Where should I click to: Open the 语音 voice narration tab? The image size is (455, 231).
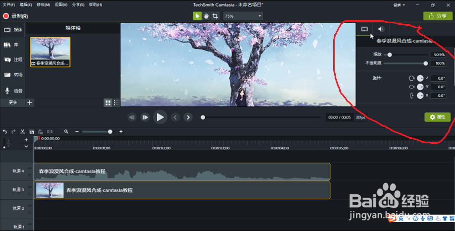pyautogui.click(x=13, y=91)
